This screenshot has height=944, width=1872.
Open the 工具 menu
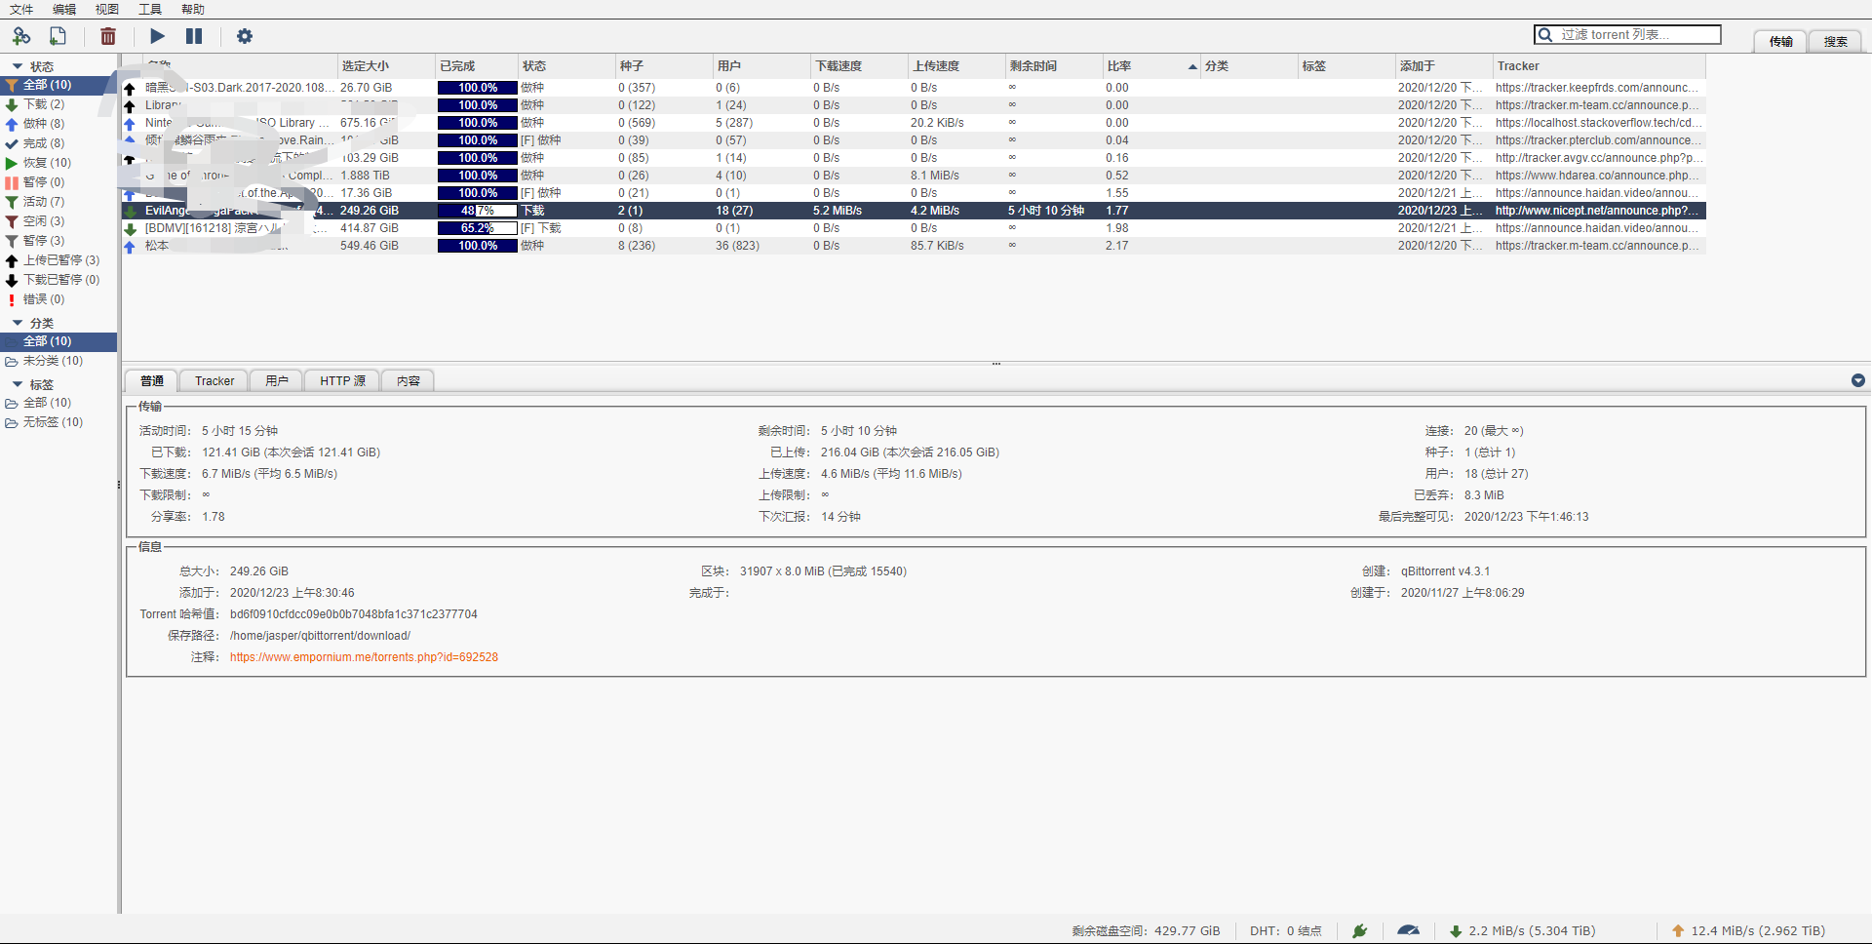149,10
